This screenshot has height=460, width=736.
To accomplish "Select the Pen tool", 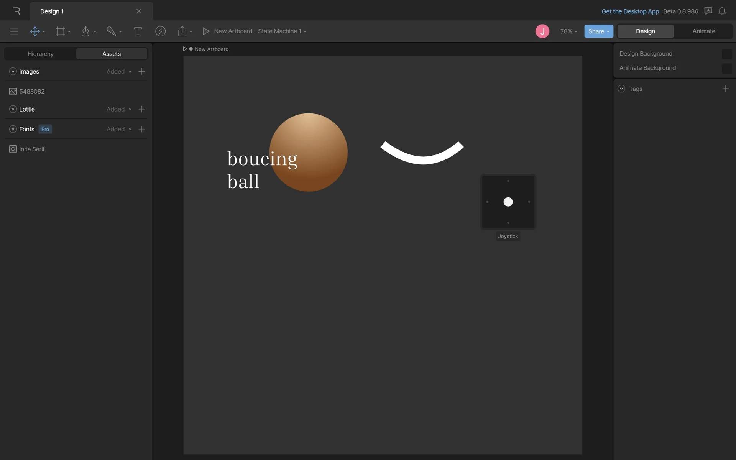I will tap(85, 31).
